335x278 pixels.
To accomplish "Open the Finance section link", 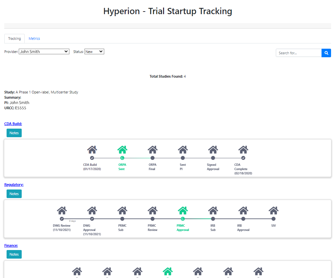I will pos(11,245).
